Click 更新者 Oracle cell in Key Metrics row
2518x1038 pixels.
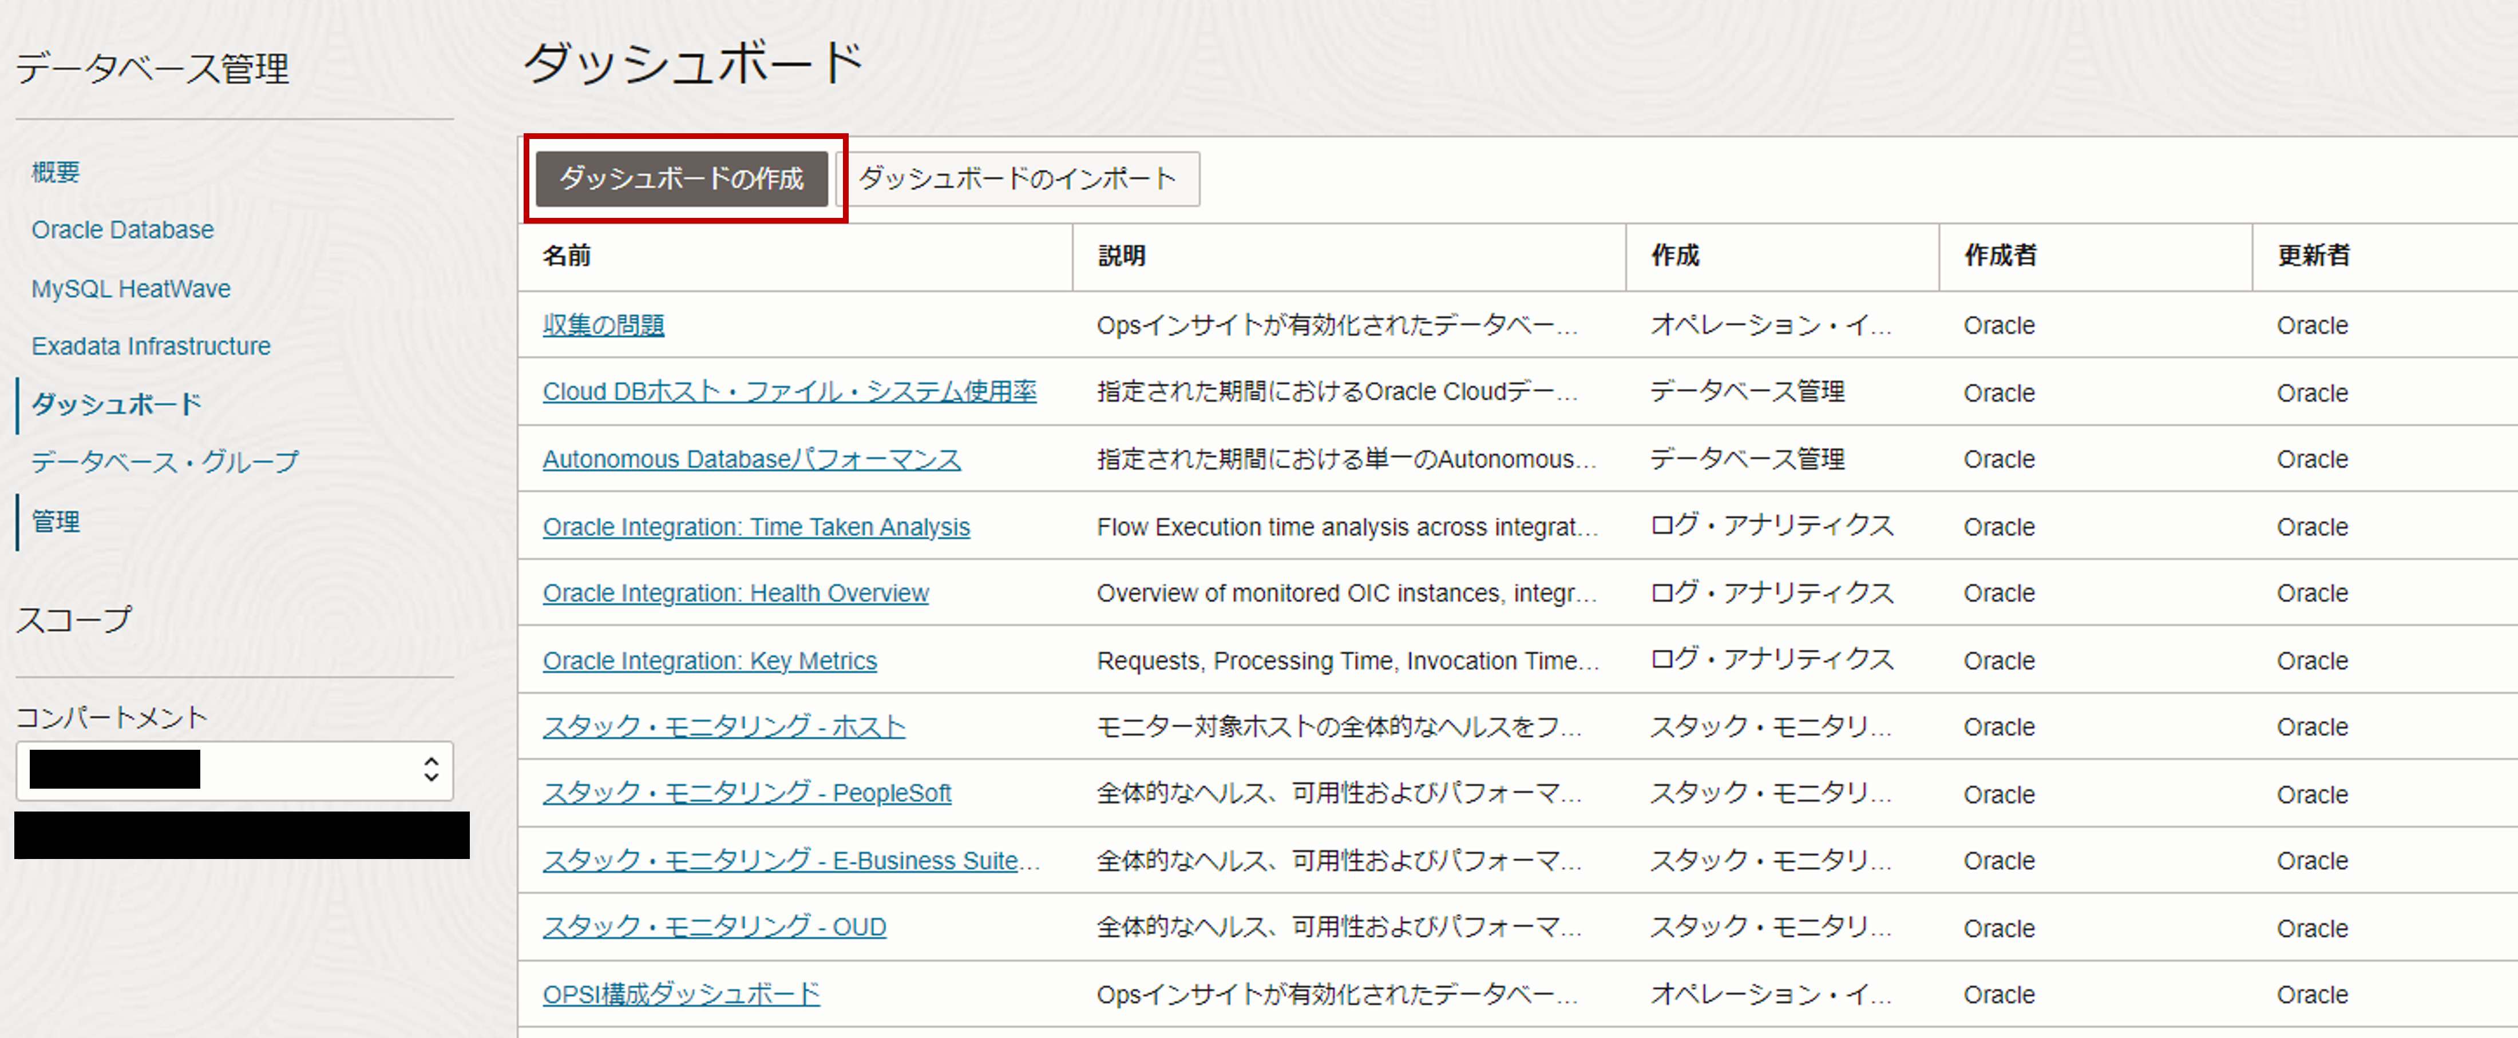(x=2312, y=660)
